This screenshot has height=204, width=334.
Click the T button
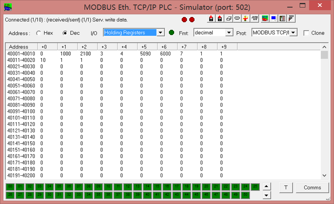(286, 187)
